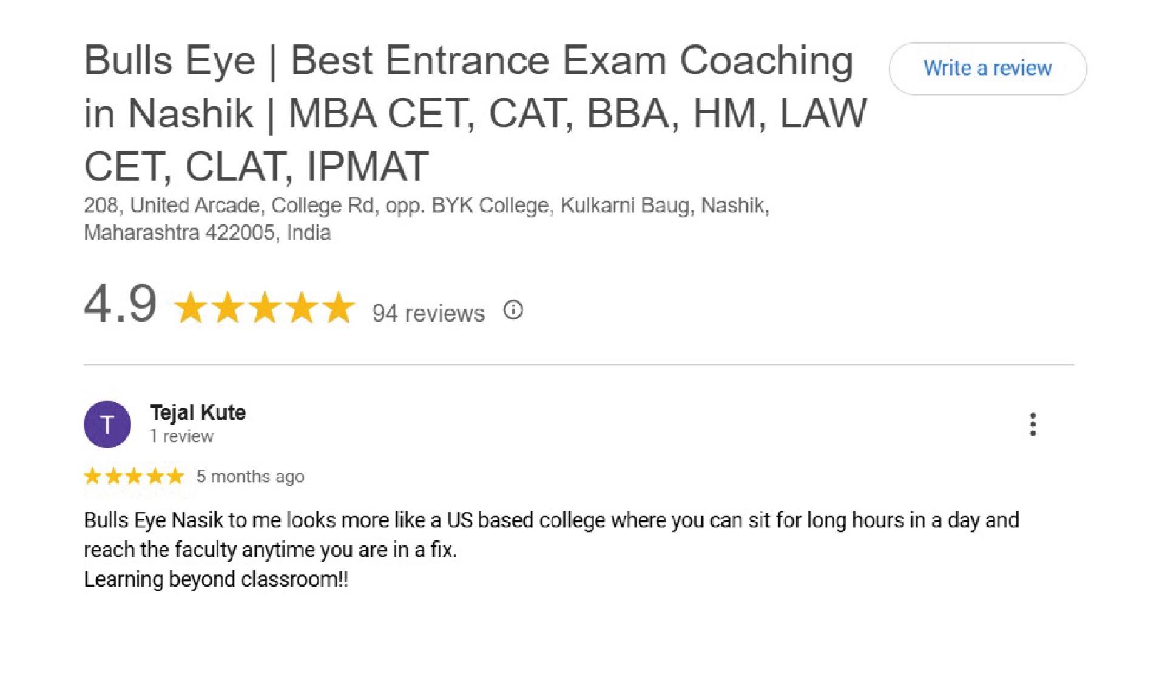Click the Write a review button

tap(987, 69)
